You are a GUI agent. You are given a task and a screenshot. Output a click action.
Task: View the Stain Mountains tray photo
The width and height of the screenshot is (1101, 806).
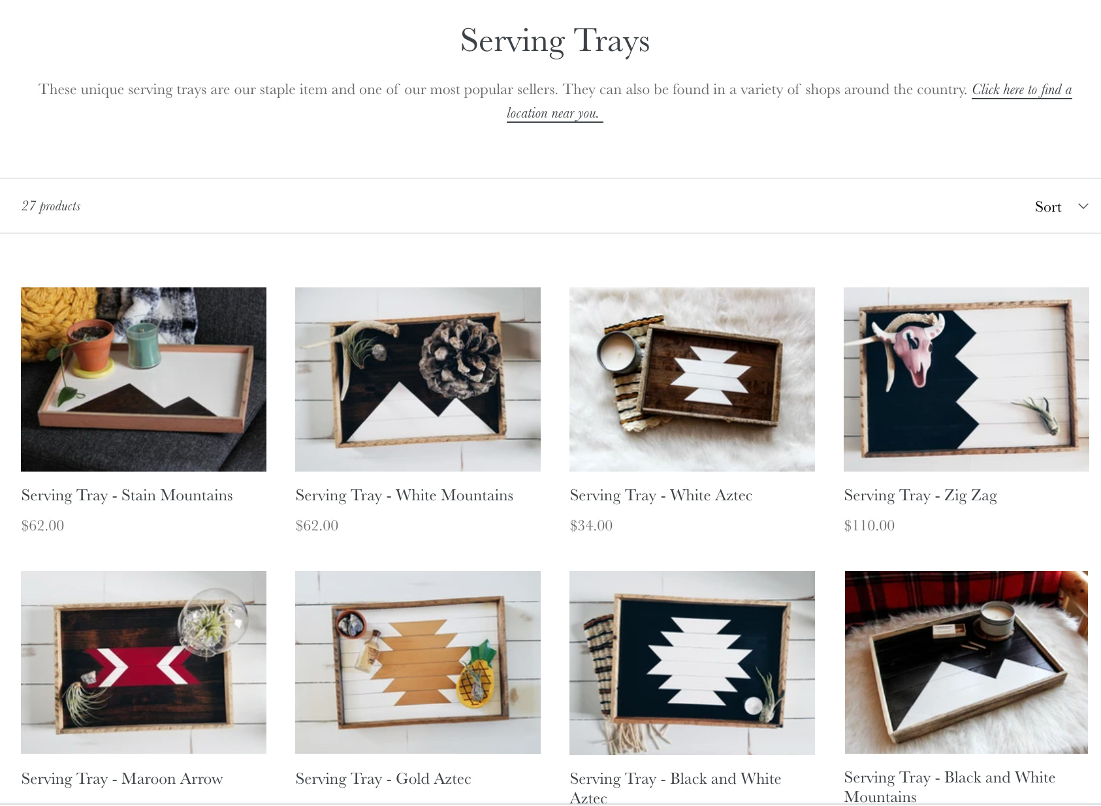(x=144, y=379)
